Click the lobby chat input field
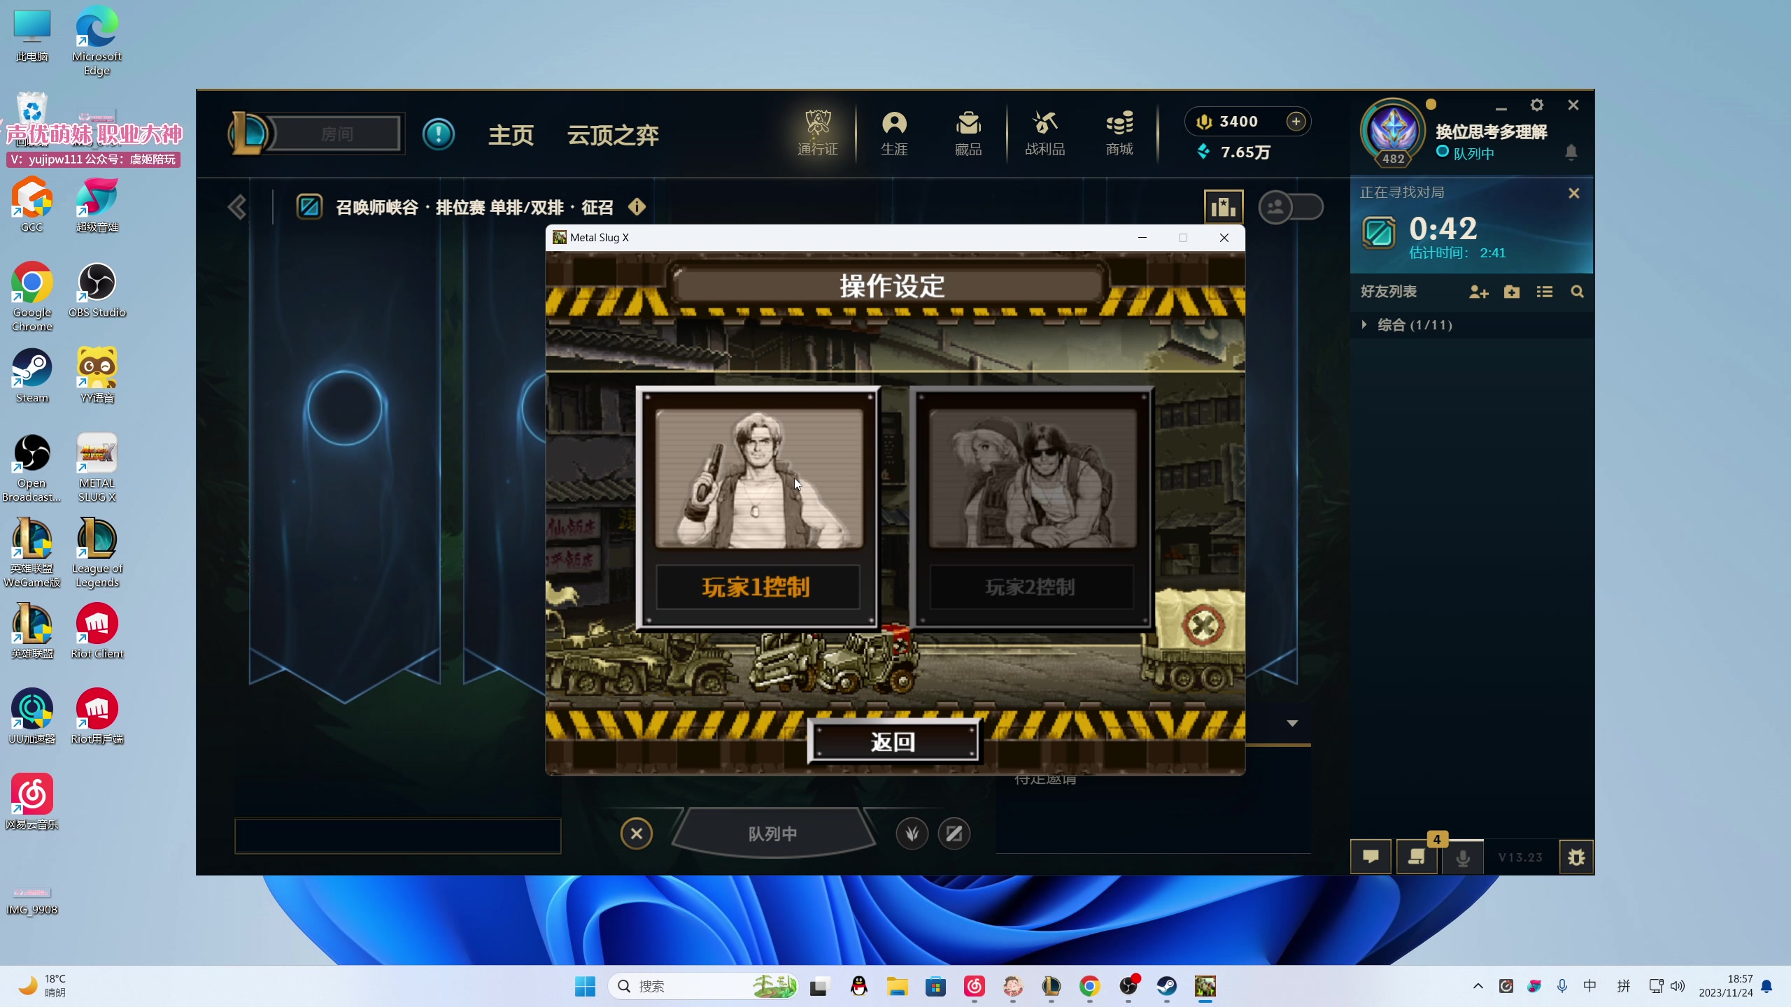 coord(397,835)
